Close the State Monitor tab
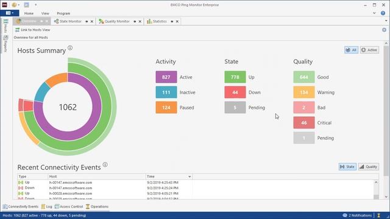This screenshot has height=219, width=390. [x=92, y=22]
